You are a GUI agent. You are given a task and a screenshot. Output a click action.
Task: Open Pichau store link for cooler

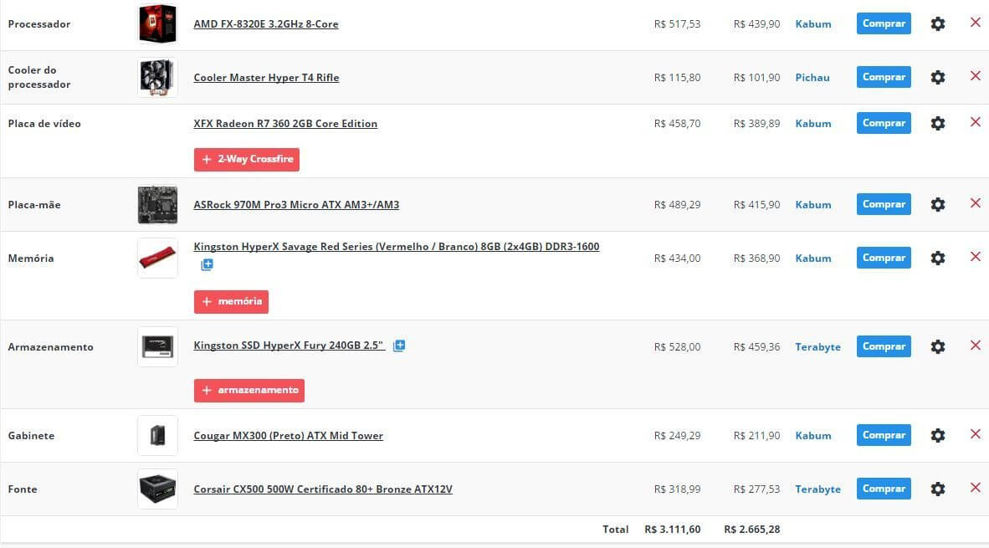[x=812, y=78]
